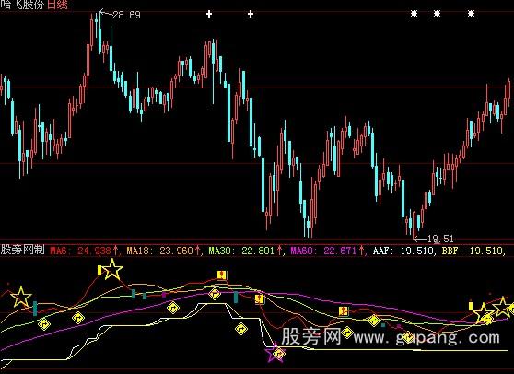Click the first white plus marker at top
Screen dimensions: 514x374
(x=209, y=14)
